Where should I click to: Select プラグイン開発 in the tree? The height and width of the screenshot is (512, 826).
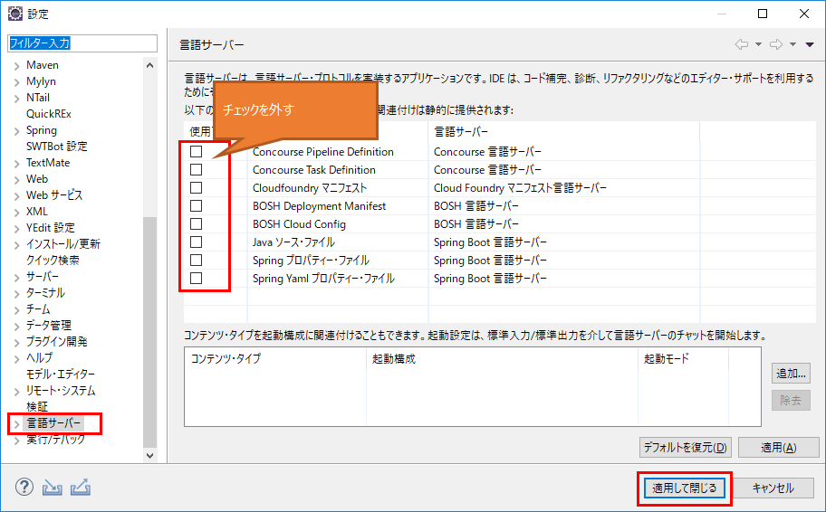[57, 342]
